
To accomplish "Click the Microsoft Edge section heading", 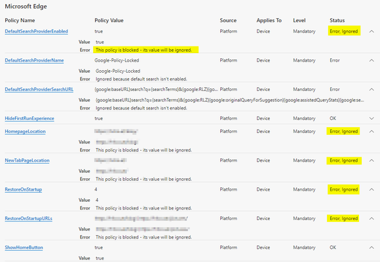I will 26,7.
